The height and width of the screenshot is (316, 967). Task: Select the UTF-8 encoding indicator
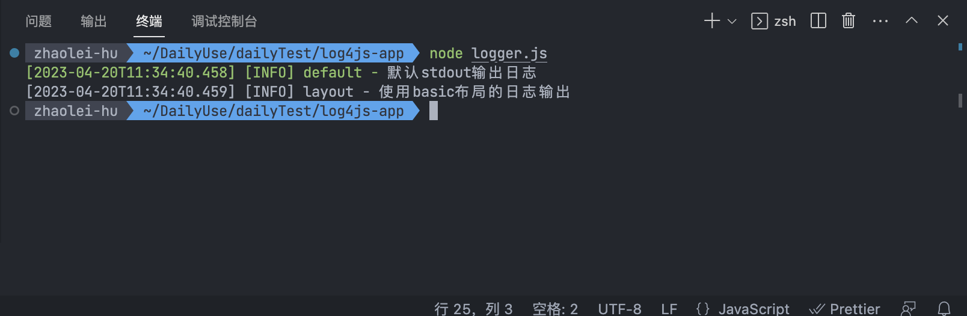coord(619,309)
